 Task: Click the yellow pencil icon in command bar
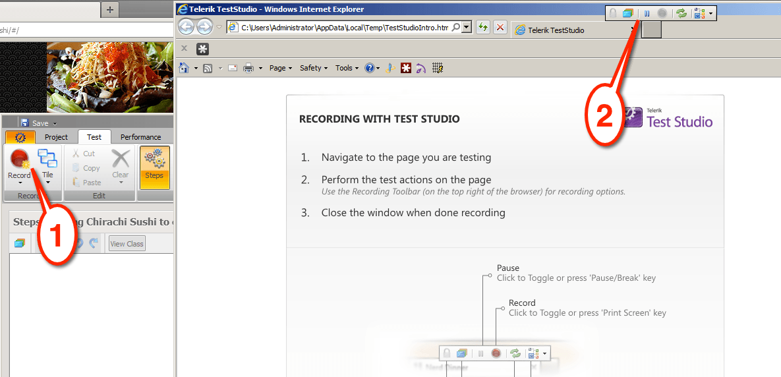coord(391,69)
